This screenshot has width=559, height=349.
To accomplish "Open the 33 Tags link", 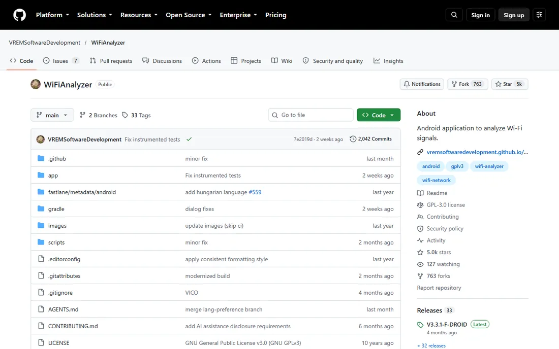I will tap(136, 115).
